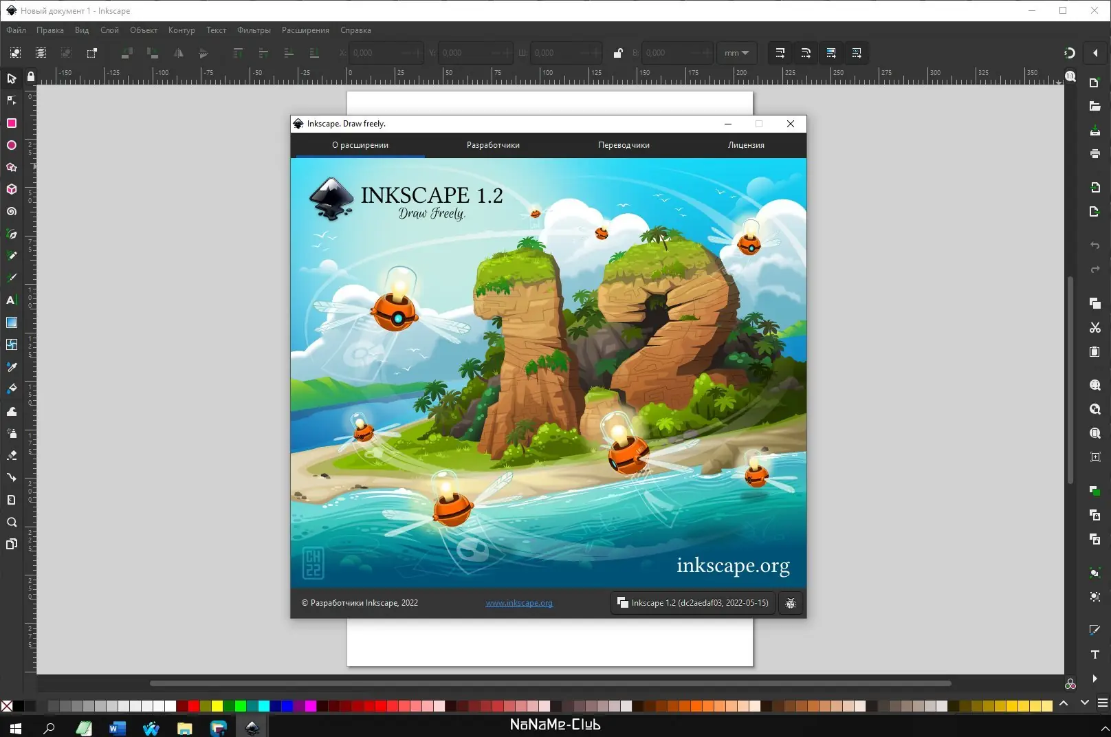Open the Контур menu
The height and width of the screenshot is (737, 1111).
point(181,30)
